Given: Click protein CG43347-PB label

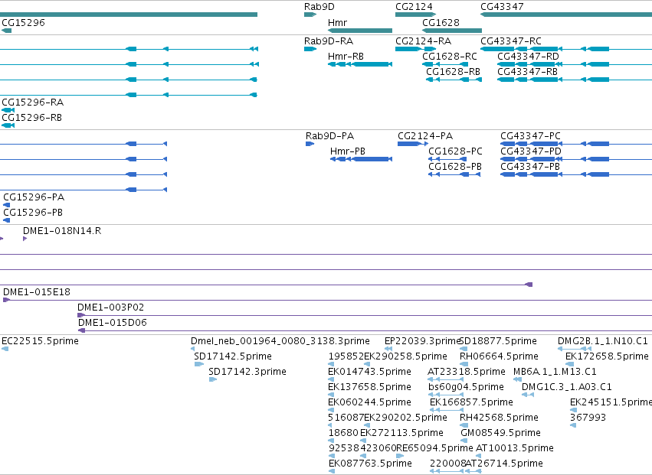Looking at the screenshot, I should [x=530, y=167].
